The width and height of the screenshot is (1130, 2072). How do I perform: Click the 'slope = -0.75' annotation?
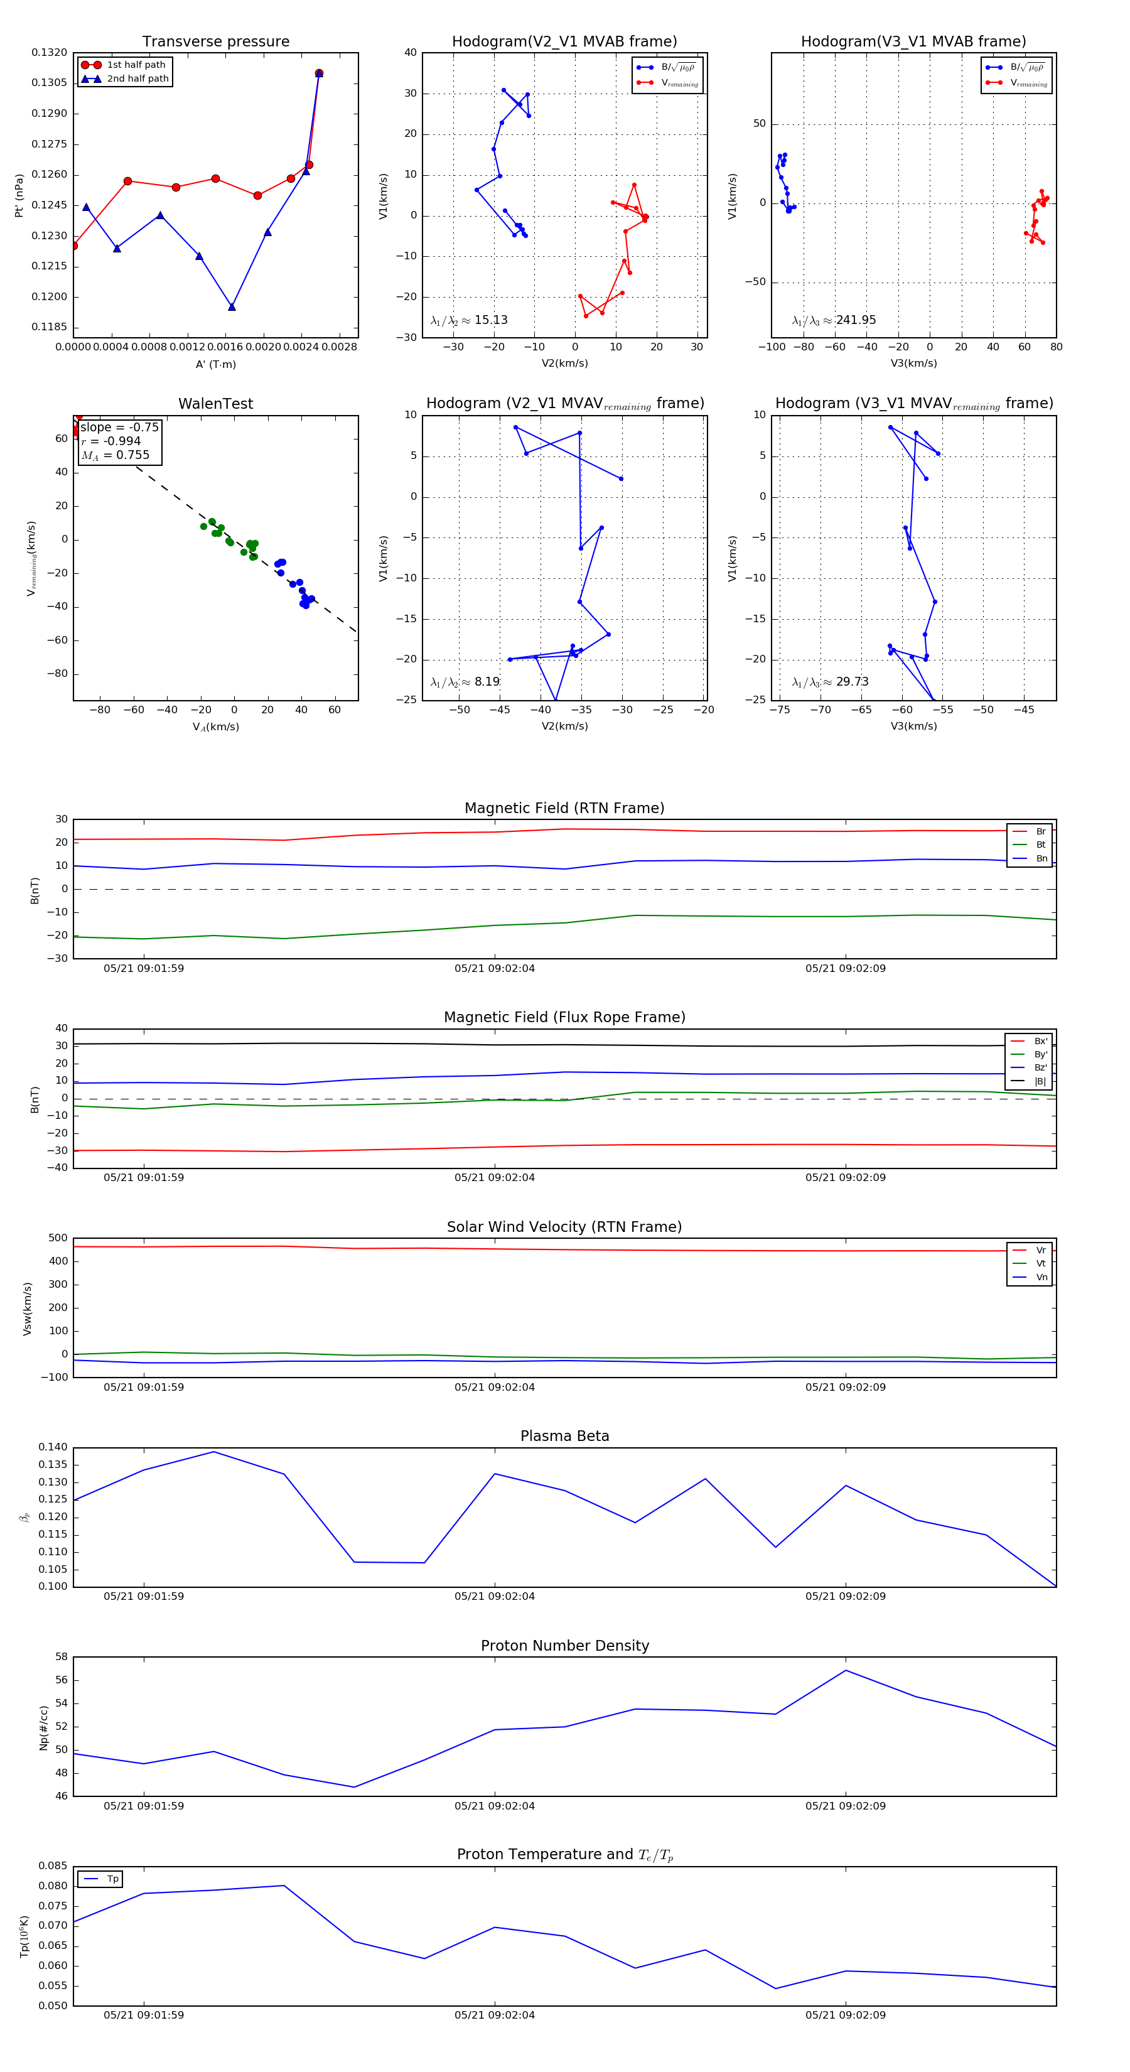[x=120, y=428]
